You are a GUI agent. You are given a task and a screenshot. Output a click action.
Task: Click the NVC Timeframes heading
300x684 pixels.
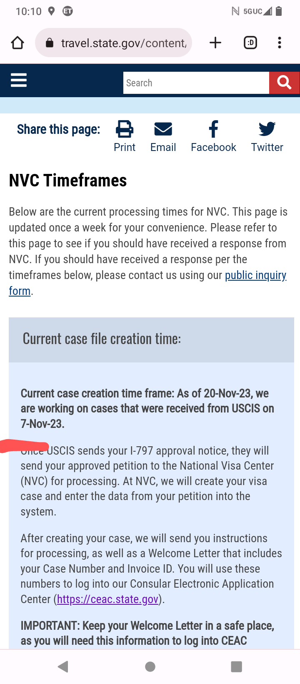pos(68,181)
